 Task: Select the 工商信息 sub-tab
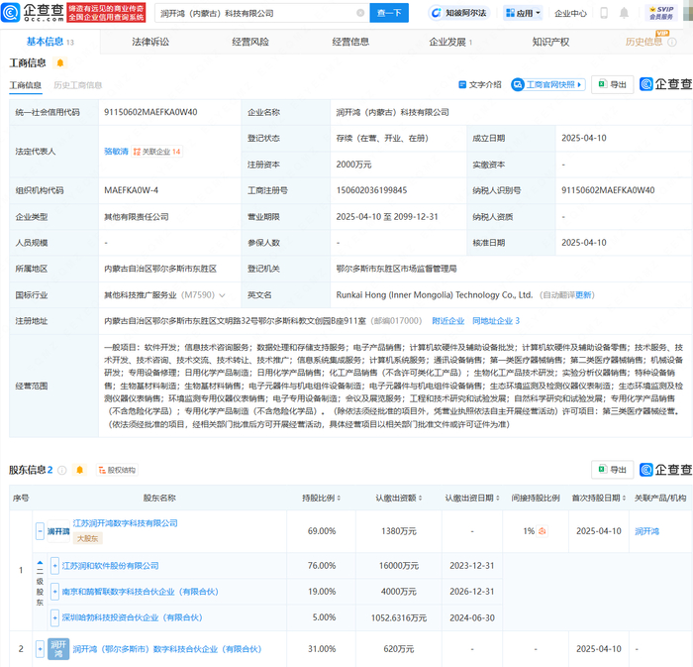click(x=26, y=85)
